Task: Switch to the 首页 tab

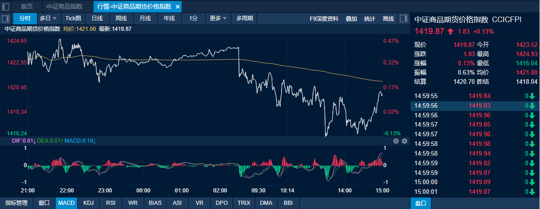Action: (x=27, y=6)
